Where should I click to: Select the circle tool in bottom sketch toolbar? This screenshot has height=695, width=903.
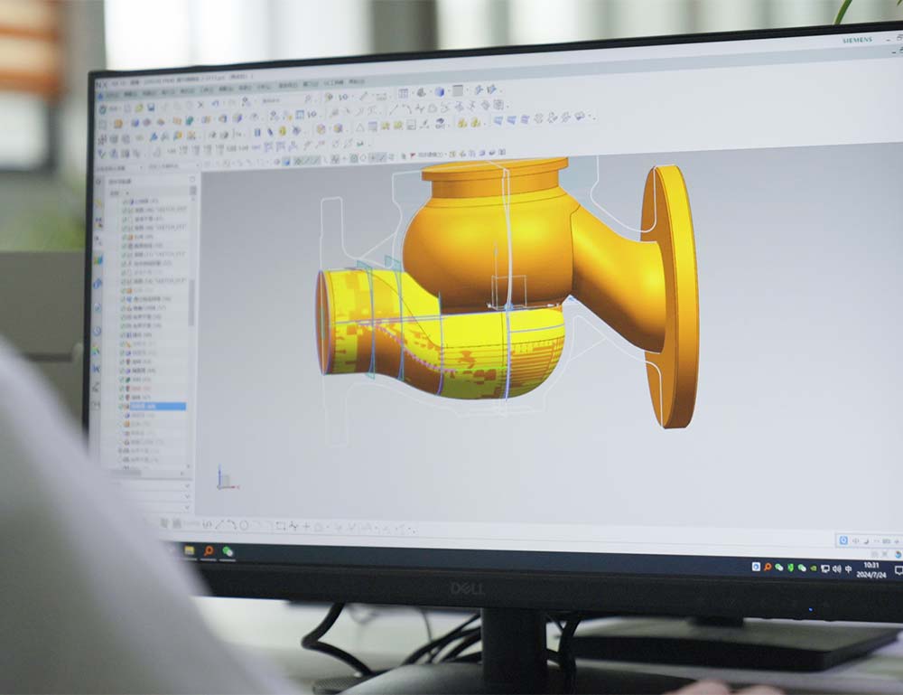pyautogui.click(x=244, y=524)
